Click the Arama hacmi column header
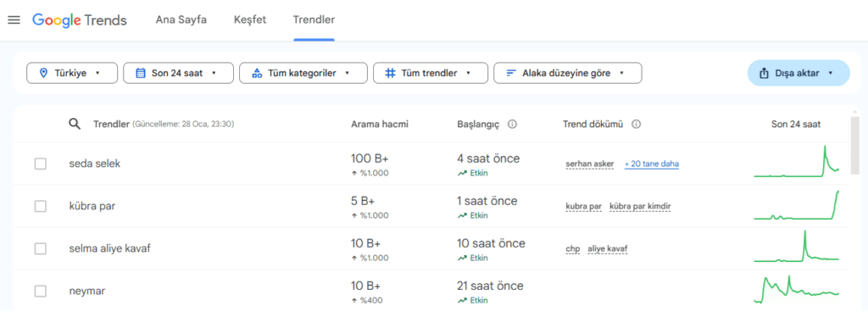 coord(380,125)
